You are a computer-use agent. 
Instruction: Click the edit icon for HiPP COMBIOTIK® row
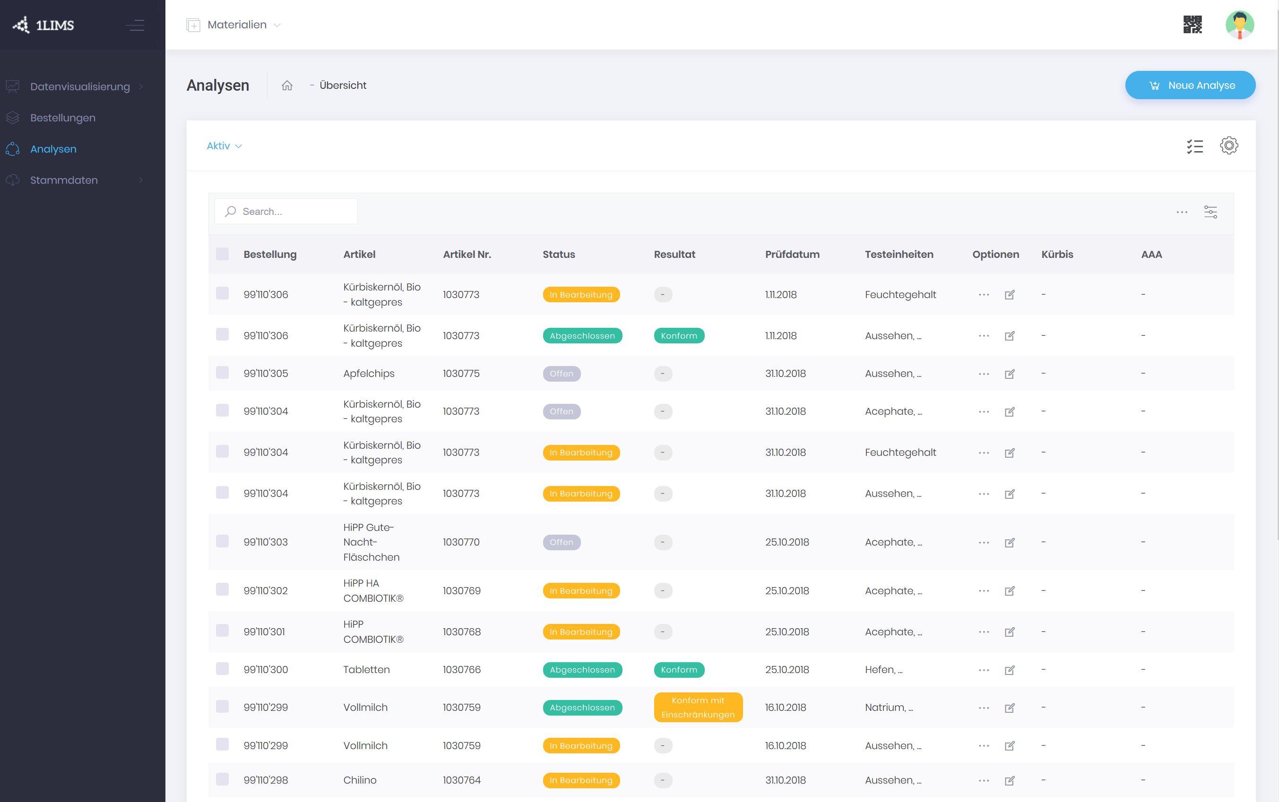[x=1010, y=632]
